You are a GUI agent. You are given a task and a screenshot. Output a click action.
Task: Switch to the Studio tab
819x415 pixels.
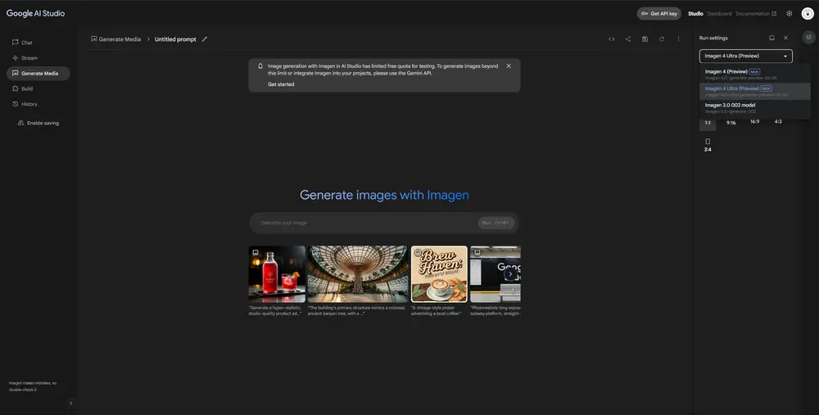coord(695,14)
